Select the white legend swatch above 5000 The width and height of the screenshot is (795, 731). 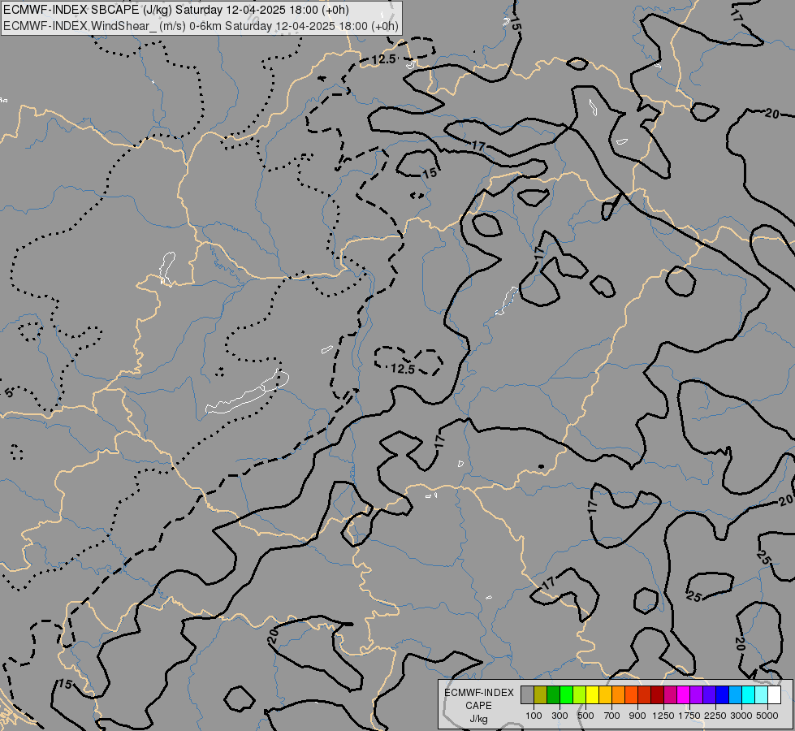coord(774,695)
